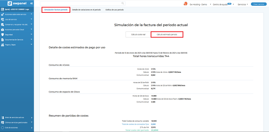Expand Acciones sobre este servicio chevron
The width and height of the screenshot is (269, 132).
pyautogui.click(x=32, y=14)
